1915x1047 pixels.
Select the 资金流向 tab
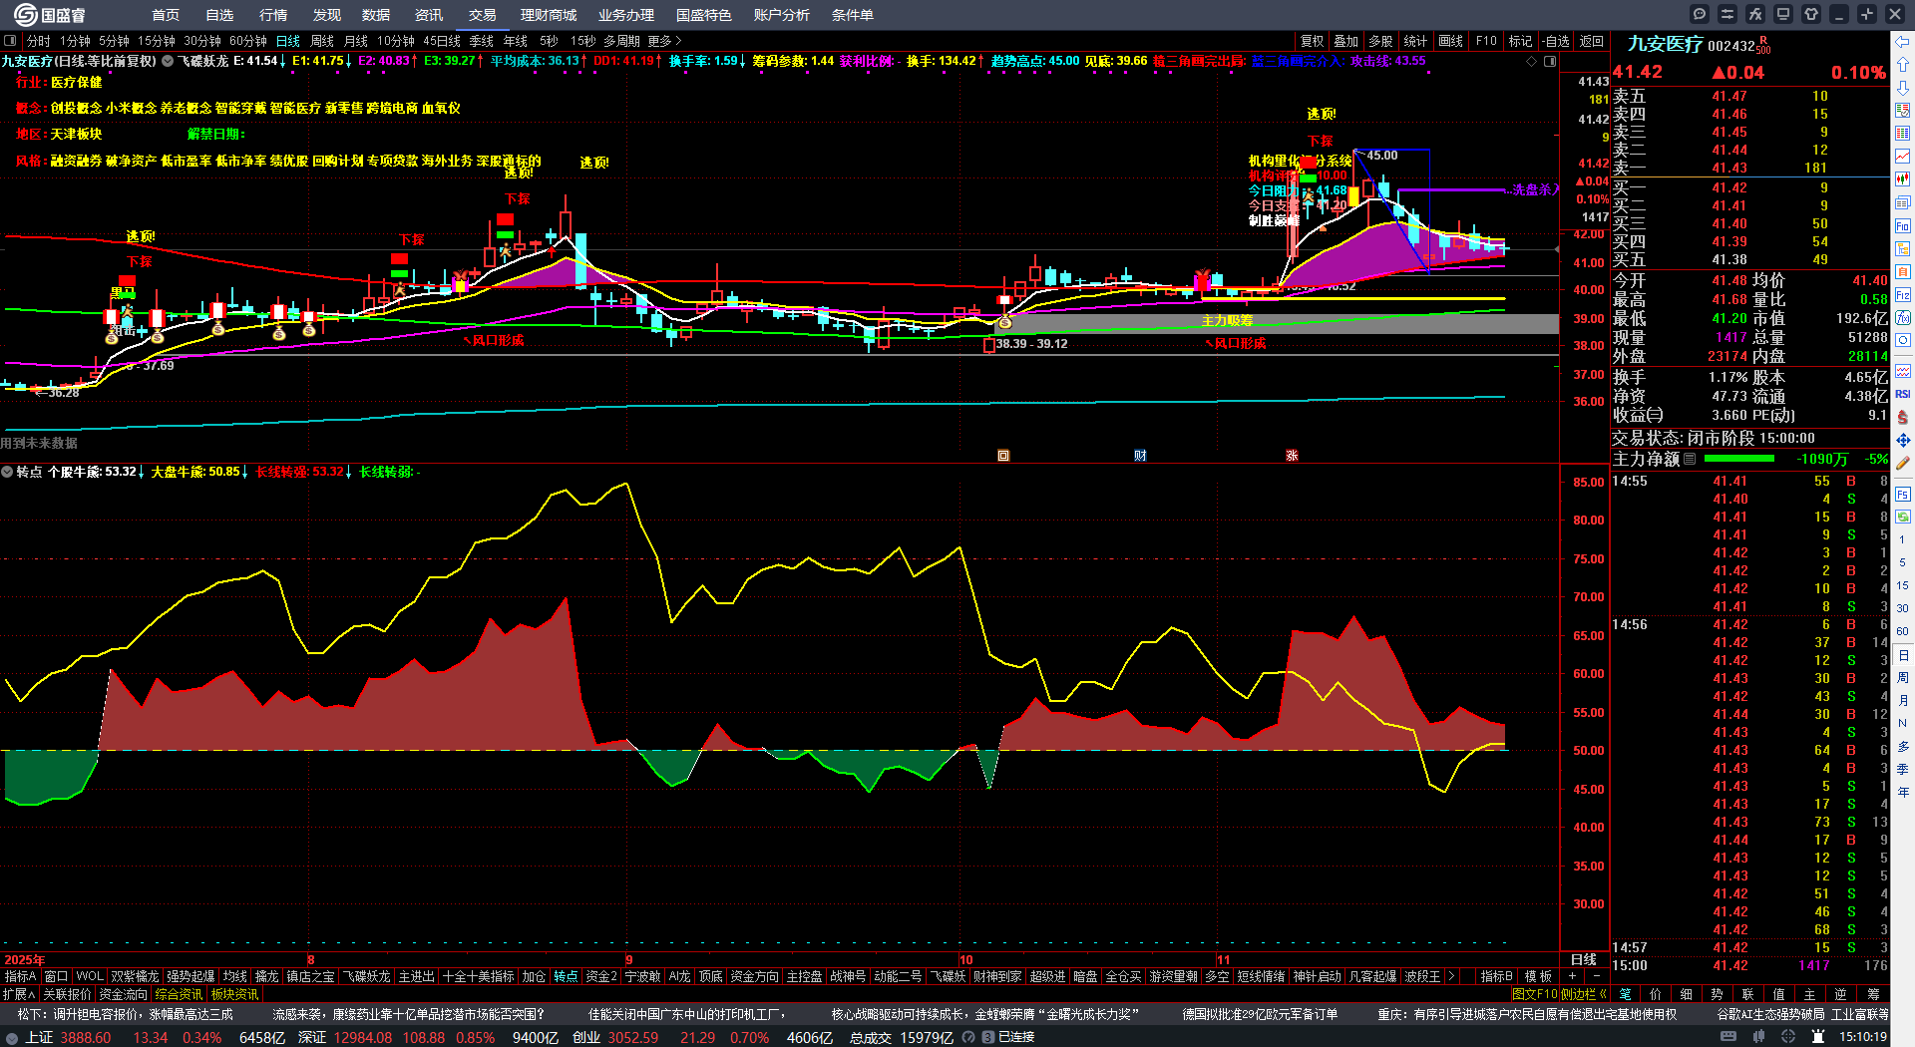click(x=123, y=994)
